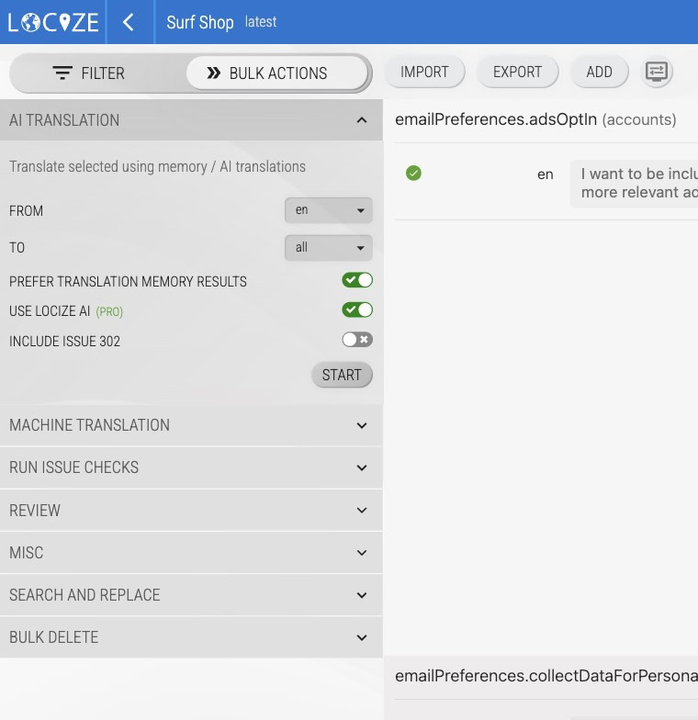Open the FROM language dropdown
698x720 pixels.
(328, 210)
